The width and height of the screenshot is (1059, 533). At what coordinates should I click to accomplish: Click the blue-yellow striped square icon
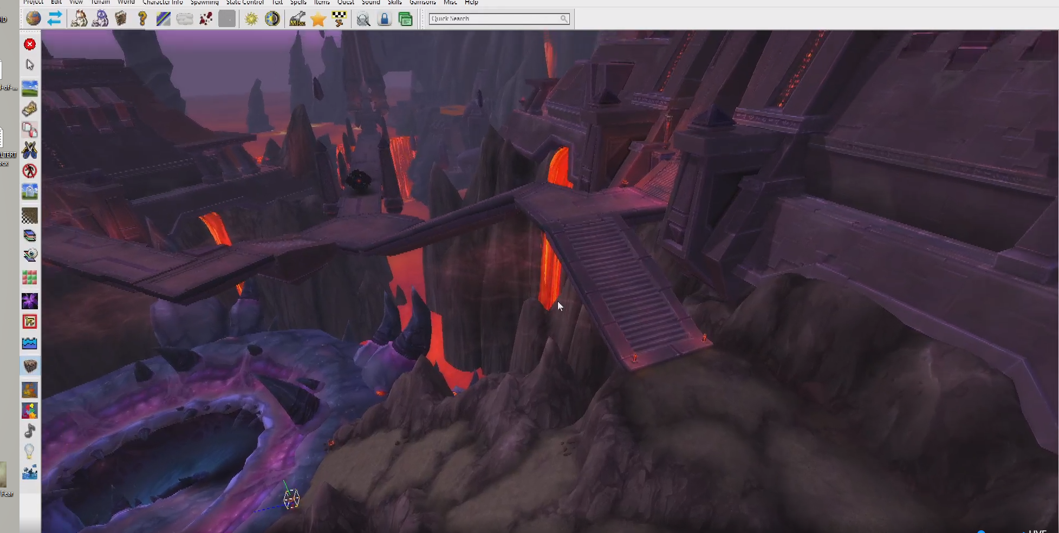pyautogui.click(x=163, y=19)
